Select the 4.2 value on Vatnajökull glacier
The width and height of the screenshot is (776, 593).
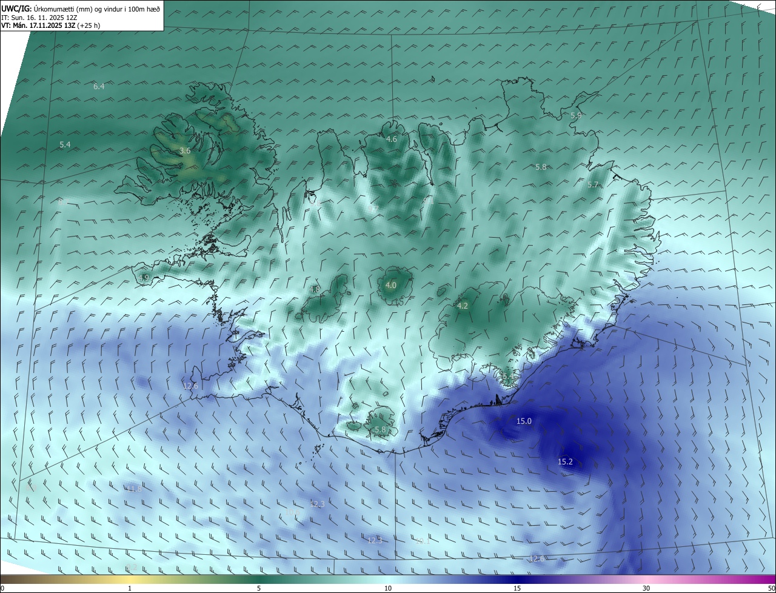463,306
